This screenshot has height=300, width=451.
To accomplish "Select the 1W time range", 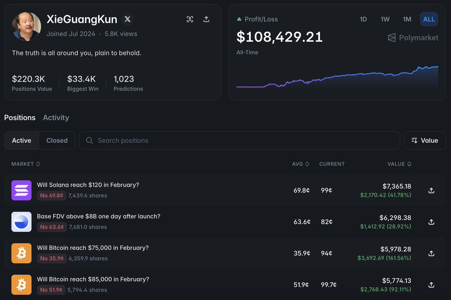I will coord(385,19).
